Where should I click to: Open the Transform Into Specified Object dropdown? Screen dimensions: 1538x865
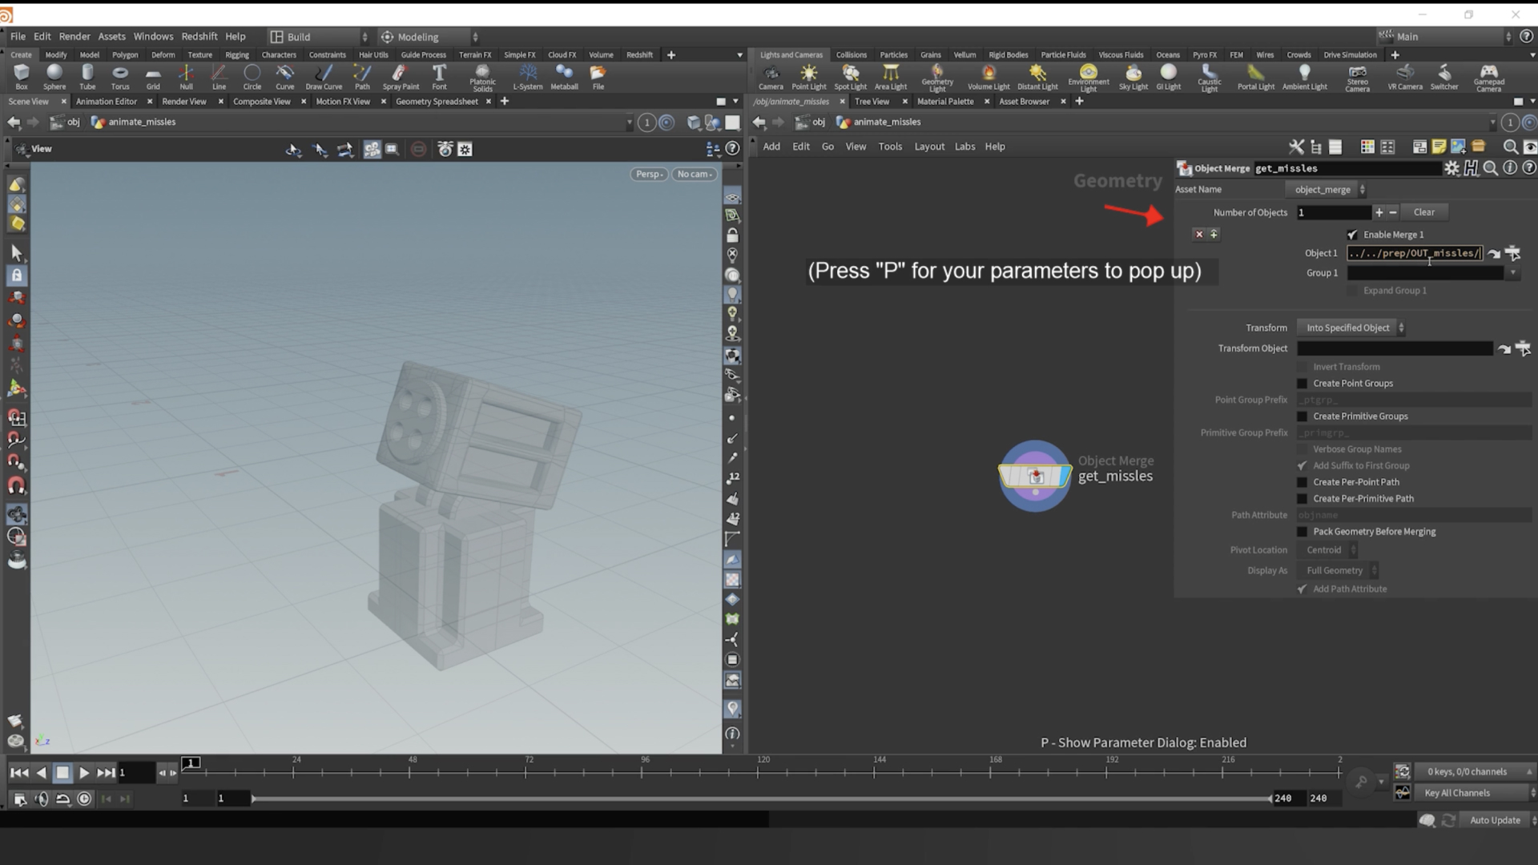[1352, 328]
